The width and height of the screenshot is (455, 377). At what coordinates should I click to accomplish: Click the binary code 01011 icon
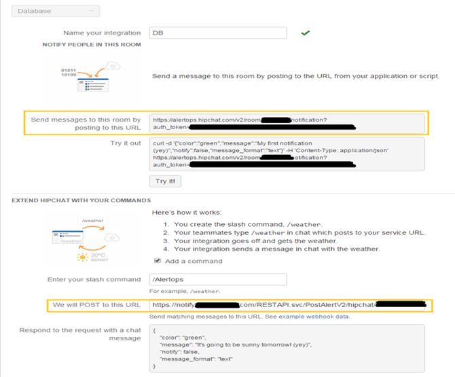pyautogui.click(x=70, y=73)
